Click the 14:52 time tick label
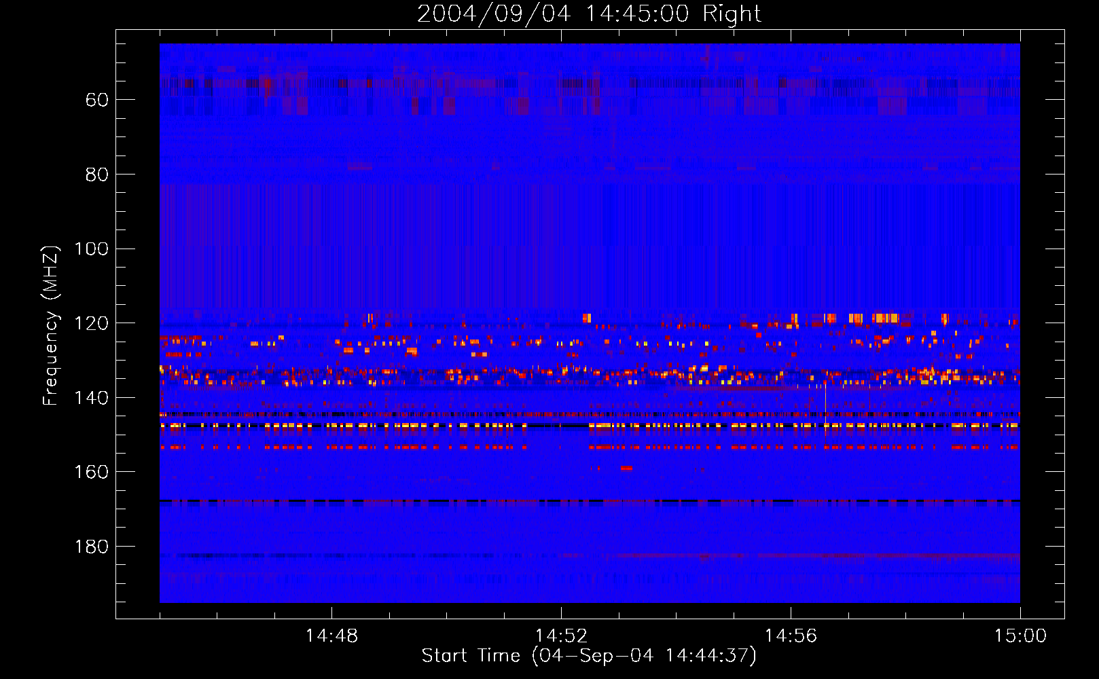The height and width of the screenshot is (679, 1099). (561, 636)
